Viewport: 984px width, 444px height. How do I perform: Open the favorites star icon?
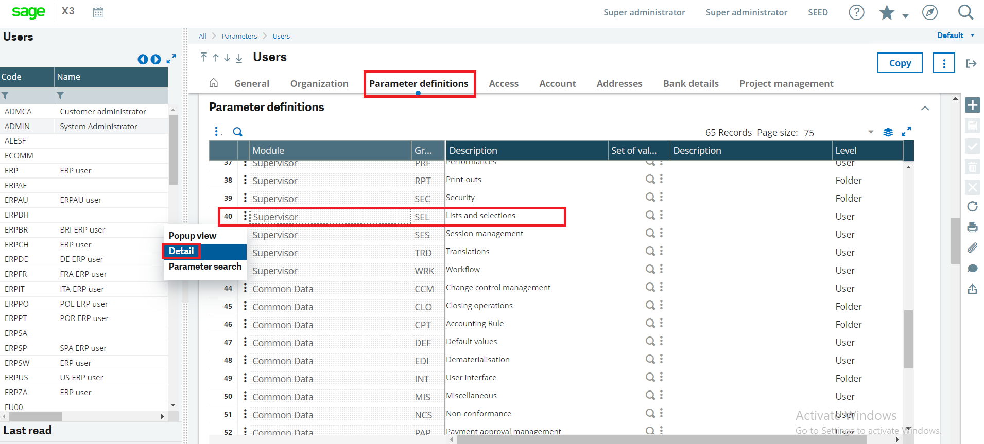click(887, 12)
